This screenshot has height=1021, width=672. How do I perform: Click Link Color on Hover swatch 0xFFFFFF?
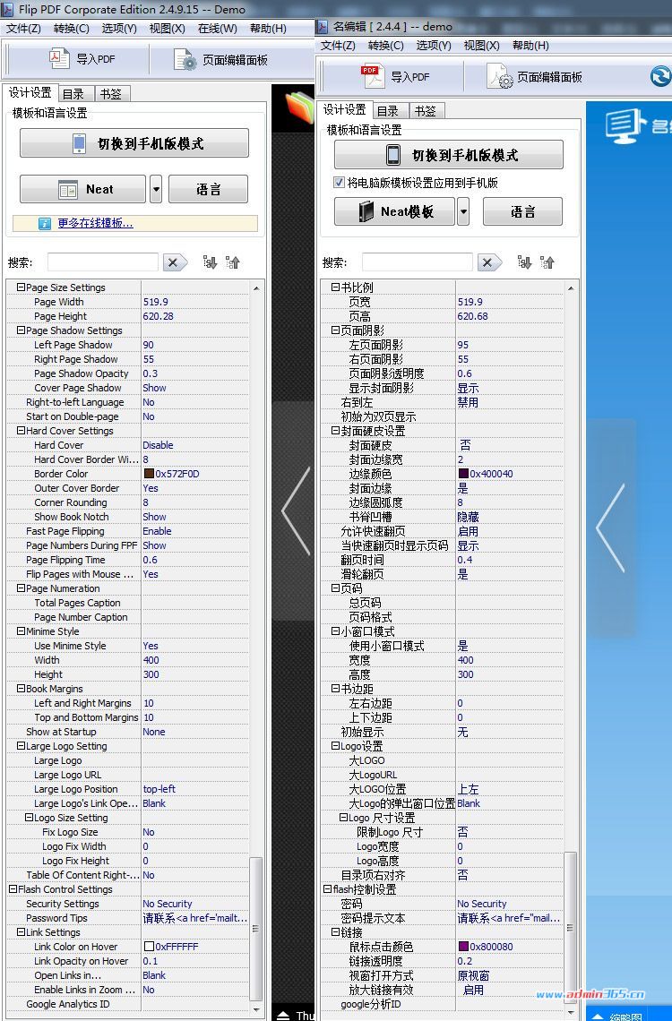coord(149,946)
